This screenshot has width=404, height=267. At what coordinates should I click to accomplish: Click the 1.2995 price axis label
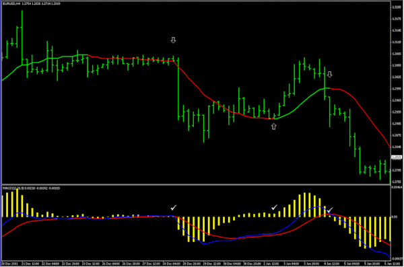(x=396, y=89)
